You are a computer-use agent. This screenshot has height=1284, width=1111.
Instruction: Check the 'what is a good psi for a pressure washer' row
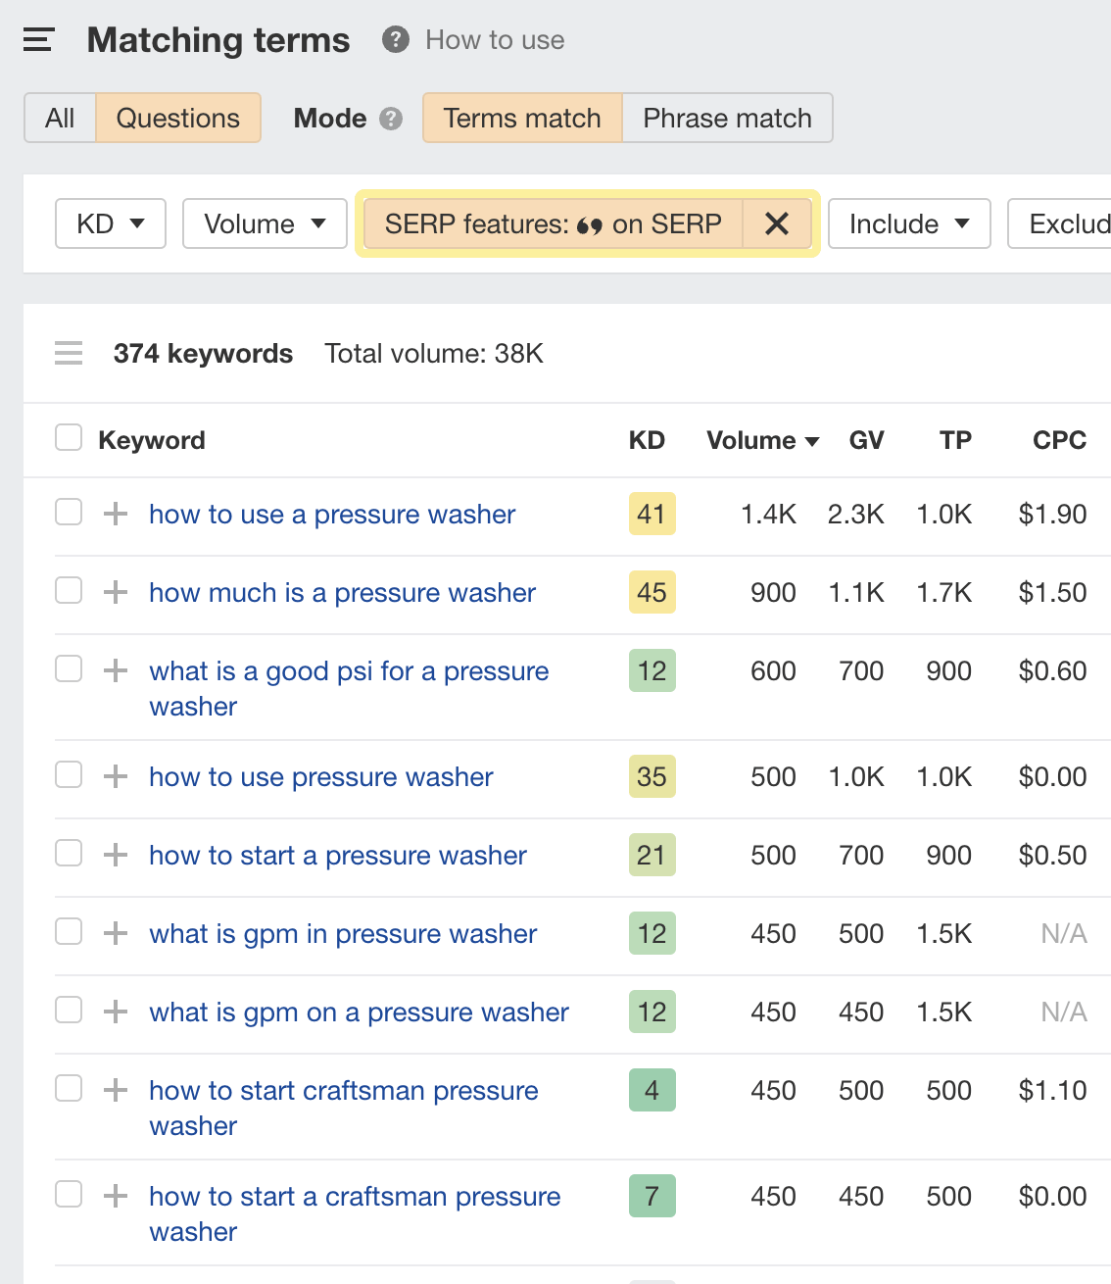pyautogui.click(x=68, y=667)
